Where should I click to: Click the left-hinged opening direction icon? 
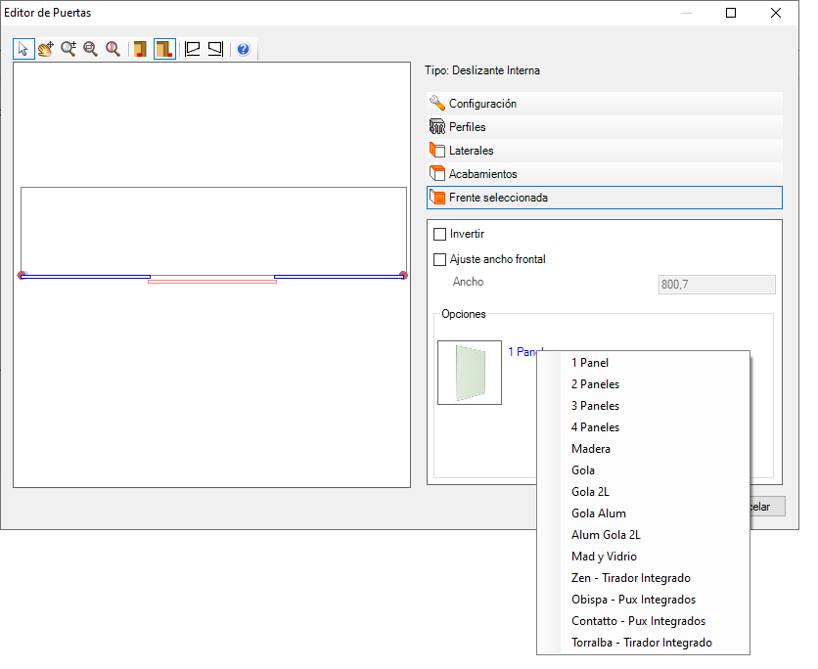coord(193,49)
